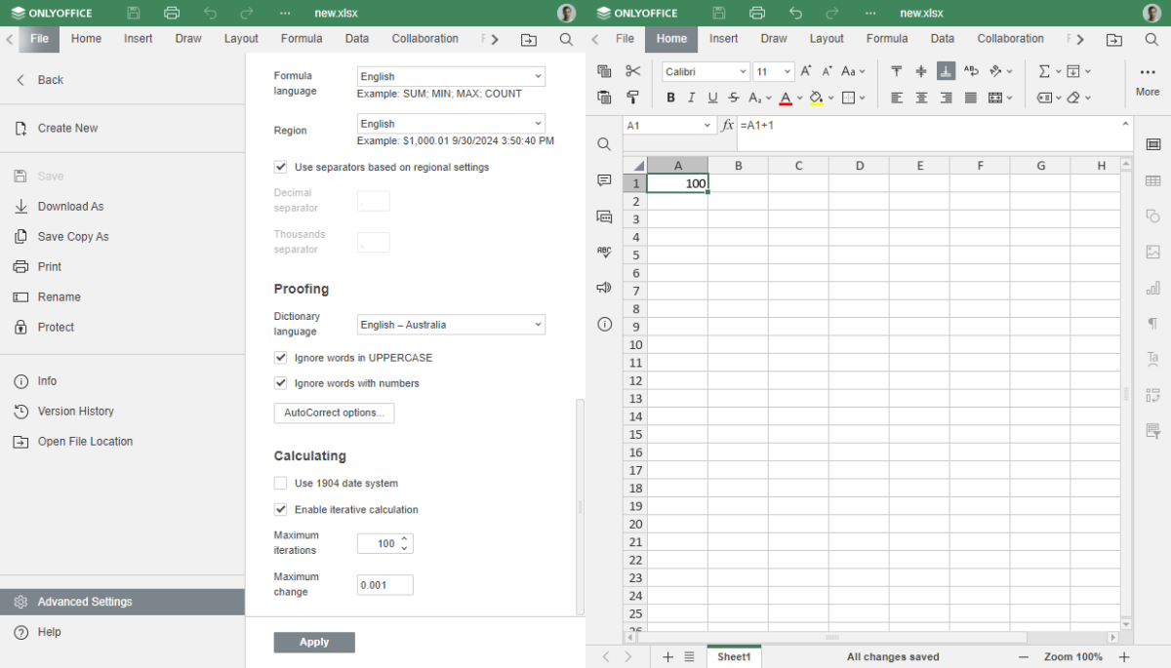Open the Data tab

coord(942,38)
